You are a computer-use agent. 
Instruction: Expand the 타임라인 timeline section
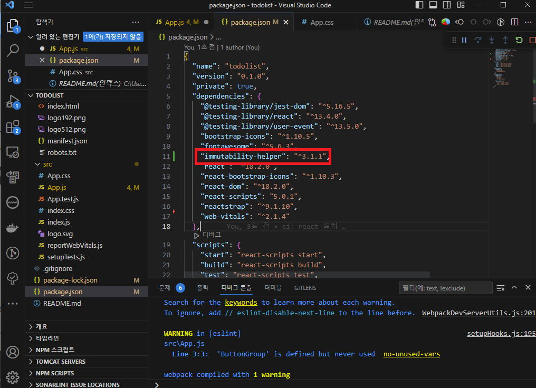87,338
